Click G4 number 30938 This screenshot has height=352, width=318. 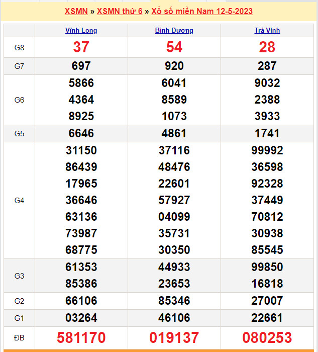tap(267, 233)
